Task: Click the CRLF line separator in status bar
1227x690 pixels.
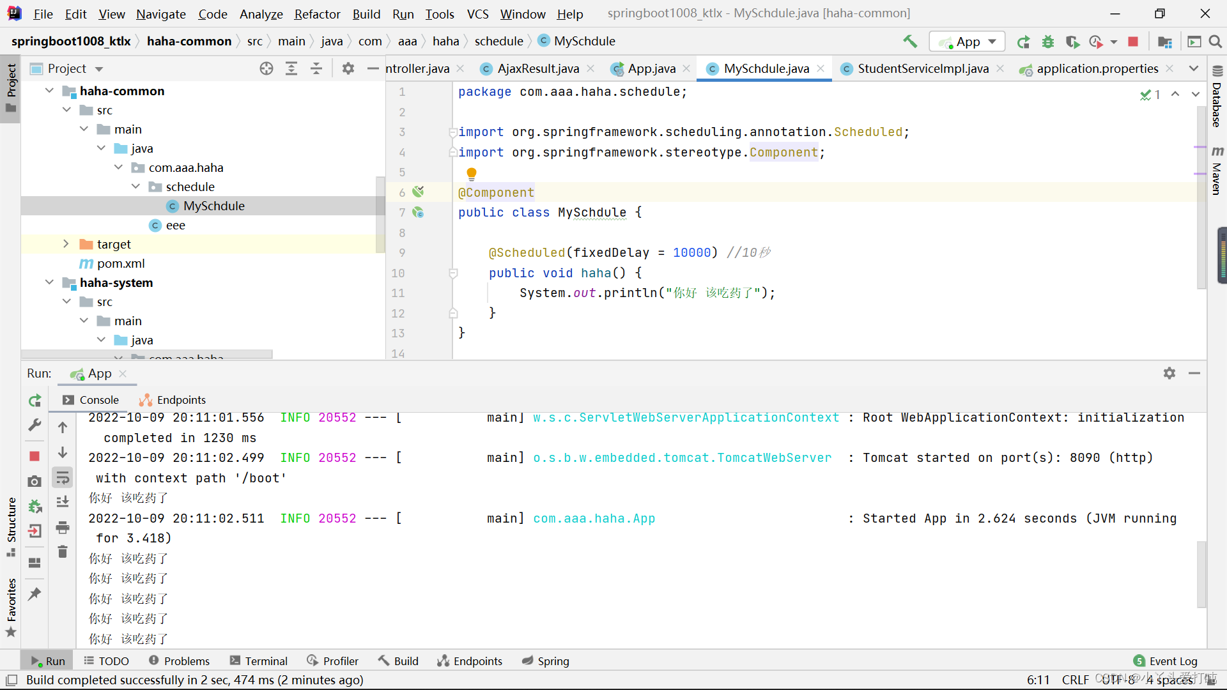Action: pyautogui.click(x=1076, y=680)
